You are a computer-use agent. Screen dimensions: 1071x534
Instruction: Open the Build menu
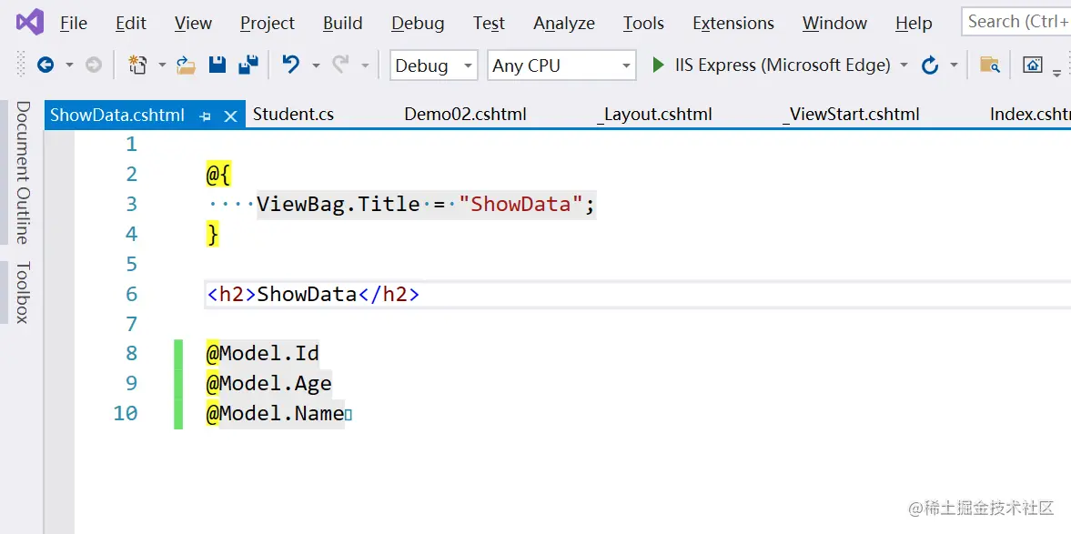pos(343,24)
